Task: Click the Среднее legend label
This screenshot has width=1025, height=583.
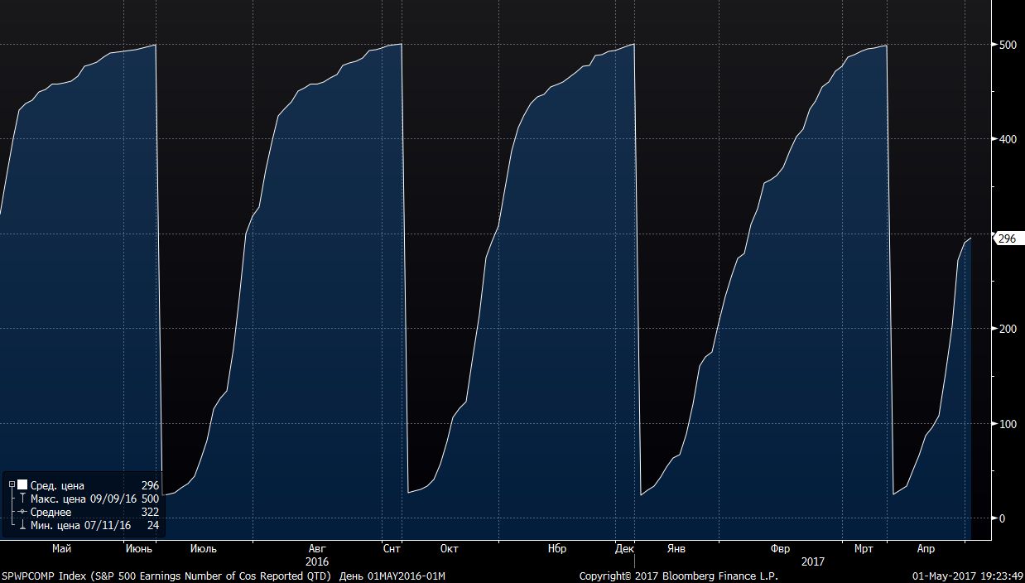Action: (x=51, y=512)
